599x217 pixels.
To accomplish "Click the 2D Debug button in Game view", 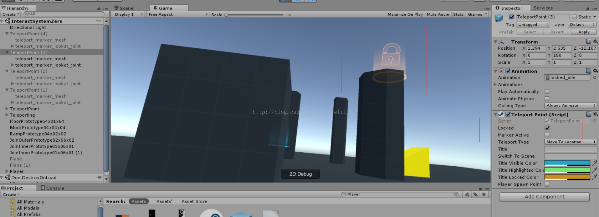I will 300,174.
